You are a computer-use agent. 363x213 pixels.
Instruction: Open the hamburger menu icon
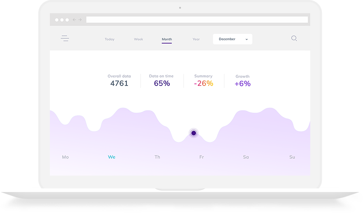pyautogui.click(x=65, y=39)
